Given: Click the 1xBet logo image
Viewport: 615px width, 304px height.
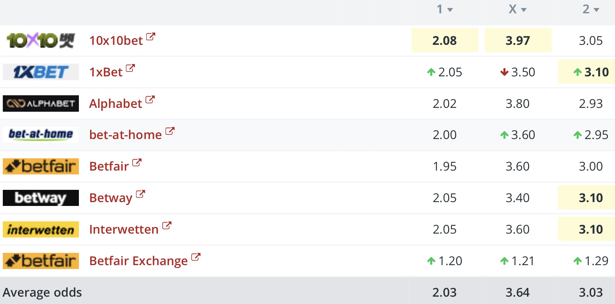Looking at the screenshot, I should coord(41,72).
